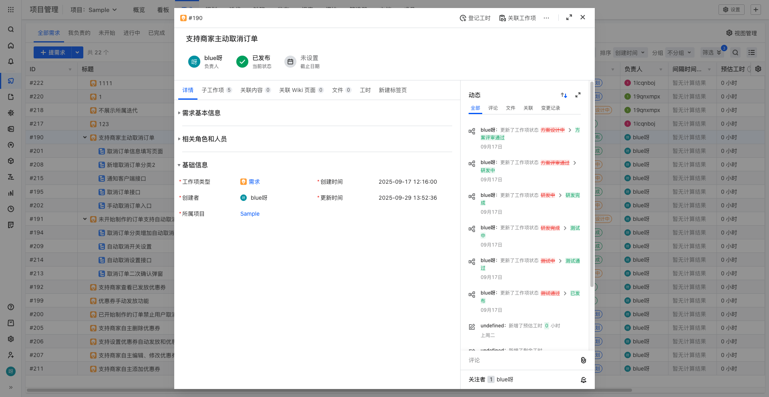Click the unfollow watcher icon beside 关注者
The height and width of the screenshot is (397, 769).
[x=584, y=380]
